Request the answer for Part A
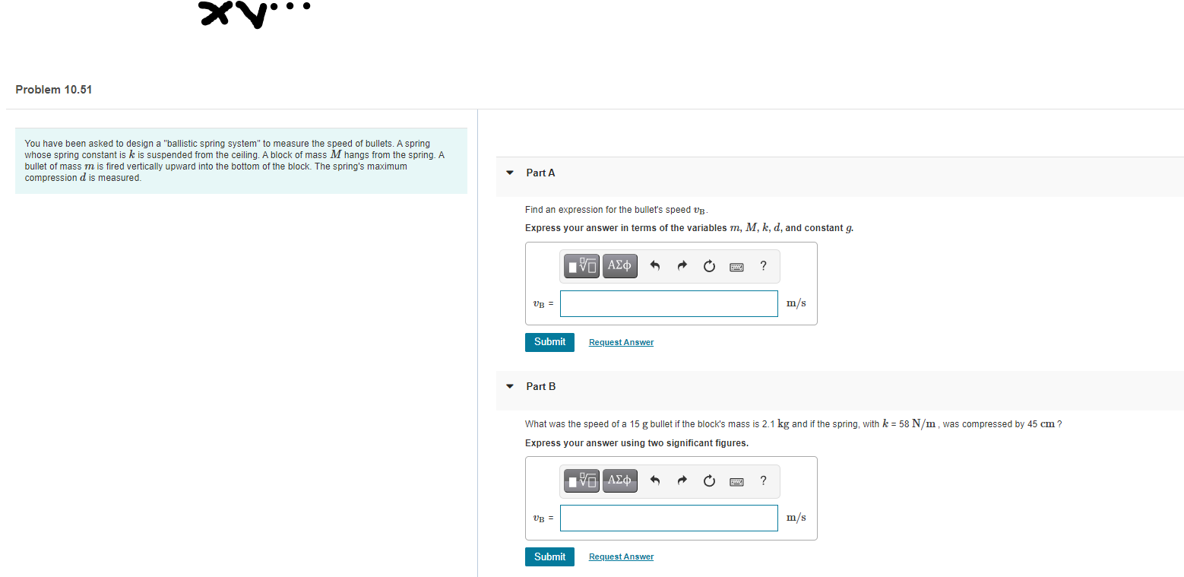Screen dimensions: 1184x577 point(620,342)
